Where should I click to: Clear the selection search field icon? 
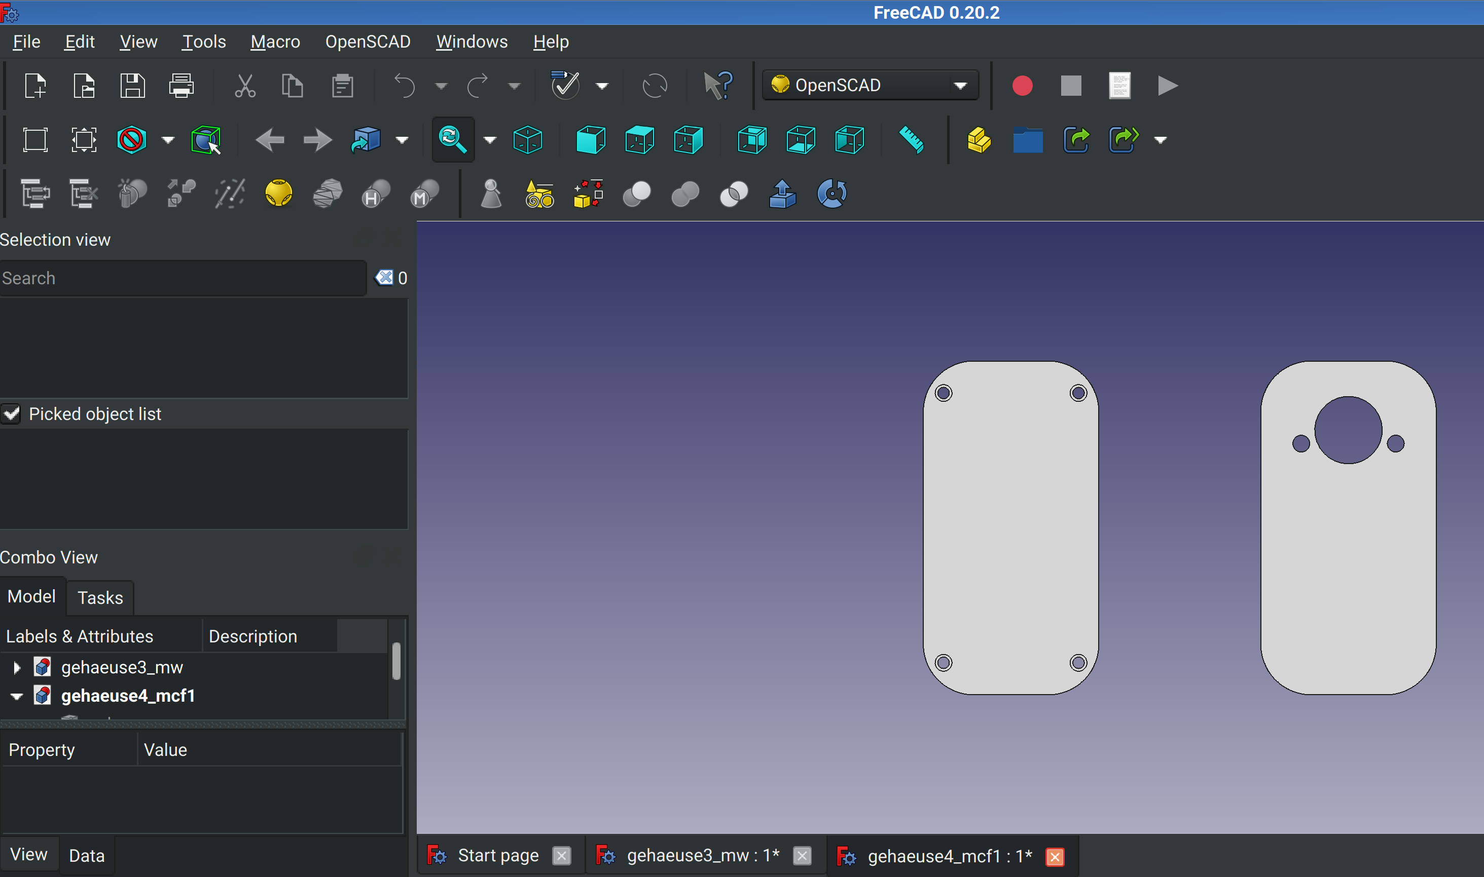(x=385, y=277)
